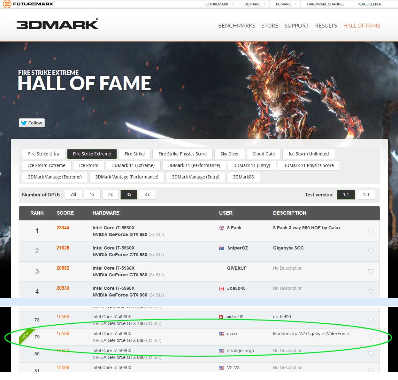Click the Australian flag beside SniperOZ
The image size is (398, 380).
[222, 248]
